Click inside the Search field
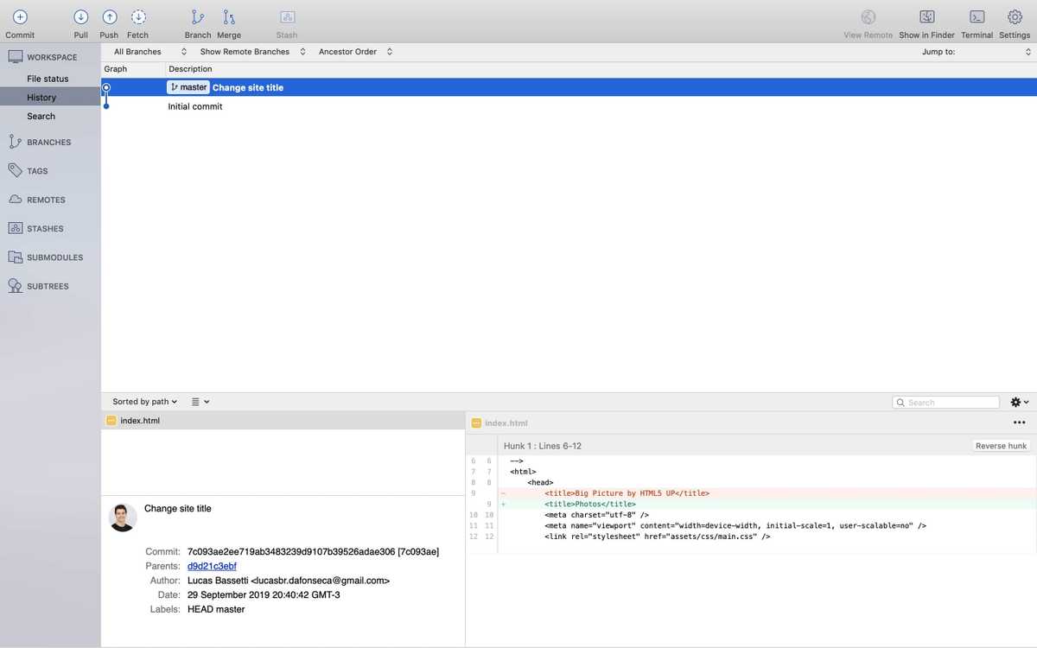The height and width of the screenshot is (648, 1037). tap(945, 401)
